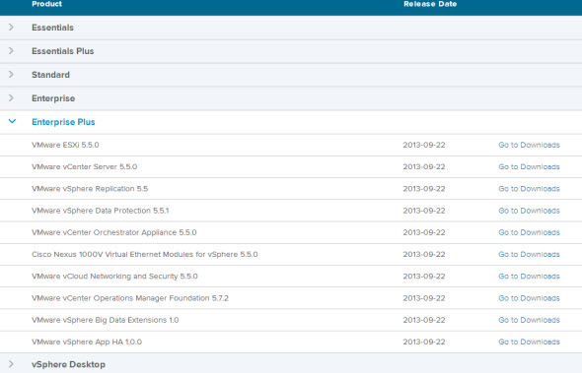
Task: Select VMware vSphere App HA 1.0.0 name
Action: pyautogui.click(x=87, y=342)
